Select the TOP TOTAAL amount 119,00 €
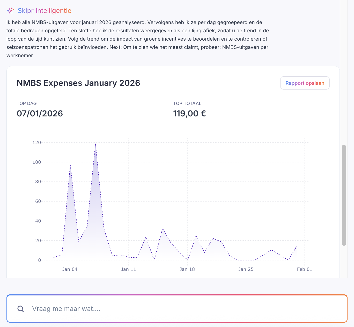Viewport: 354px width, 327px height. pos(189,113)
